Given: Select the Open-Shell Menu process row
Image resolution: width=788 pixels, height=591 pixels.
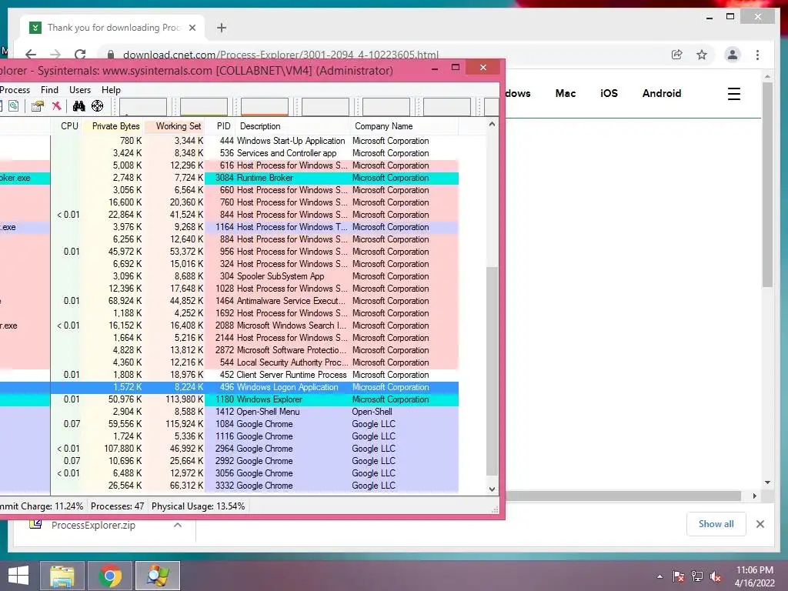Looking at the screenshot, I should (x=229, y=412).
